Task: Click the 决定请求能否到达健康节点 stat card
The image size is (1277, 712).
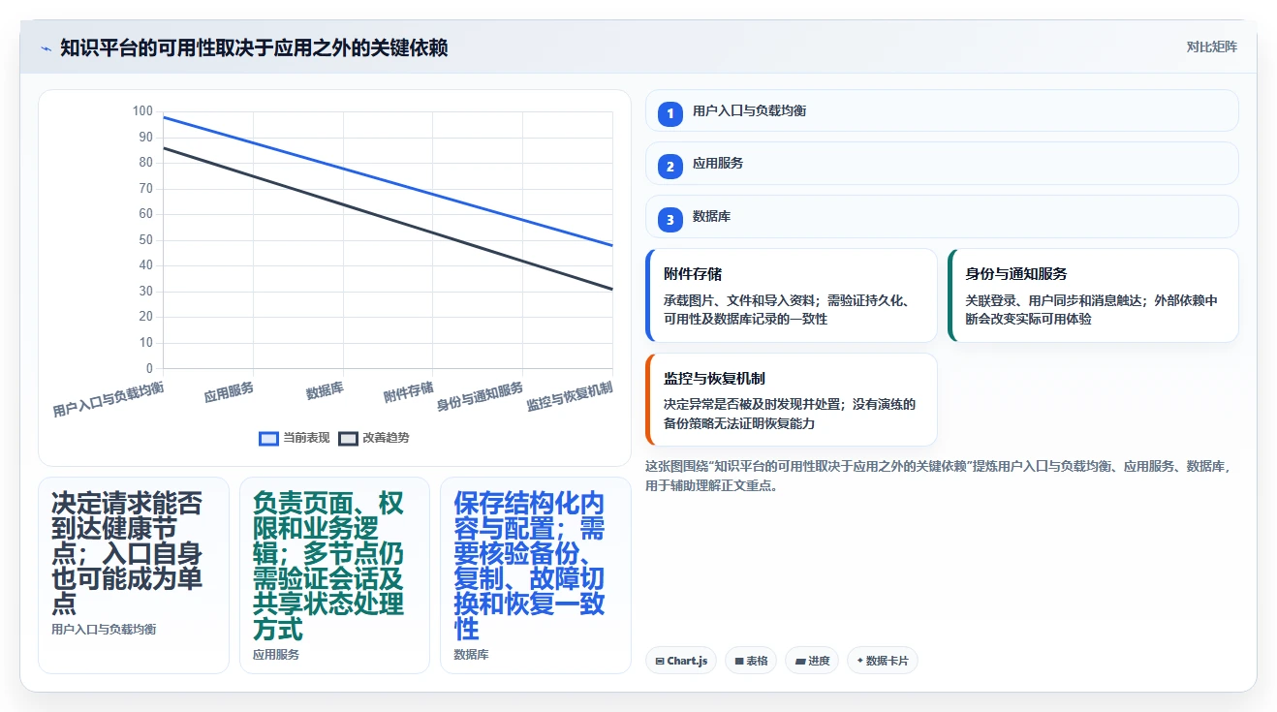Action: [x=134, y=574]
